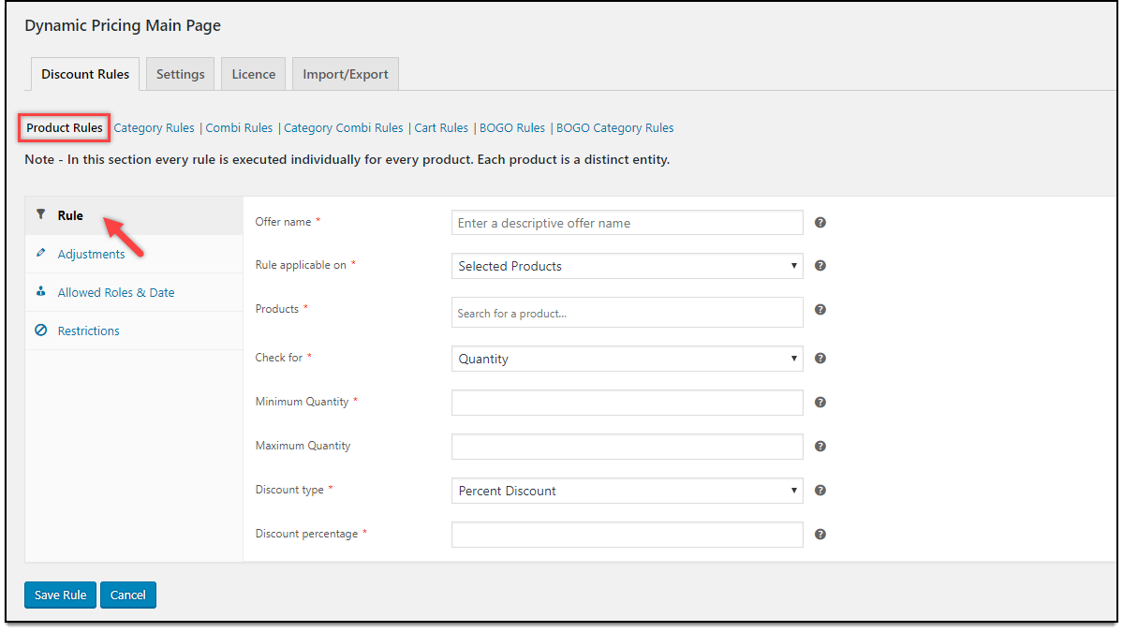Screen dimensions: 1123x632
Task: Click help icon beside Maximum Quantity field
Action: (x=820, y=447)
